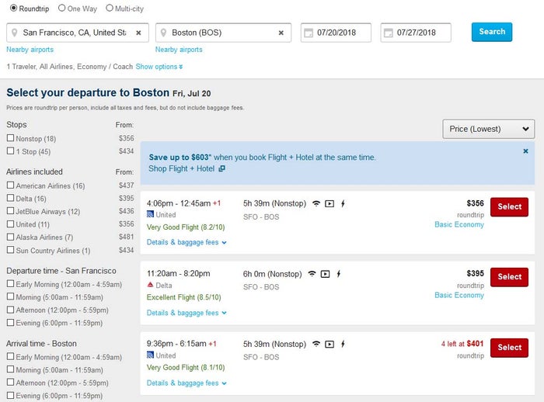This screenshot has width=544, height=402.
Task: Check Evening arrival in Boston
Action: coord(10,395)
